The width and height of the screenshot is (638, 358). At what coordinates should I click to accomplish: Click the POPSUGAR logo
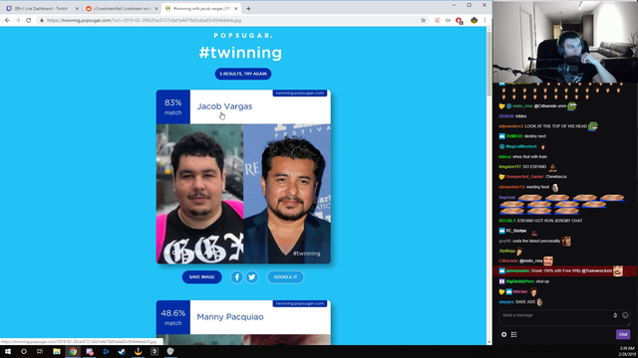(243, 36)
